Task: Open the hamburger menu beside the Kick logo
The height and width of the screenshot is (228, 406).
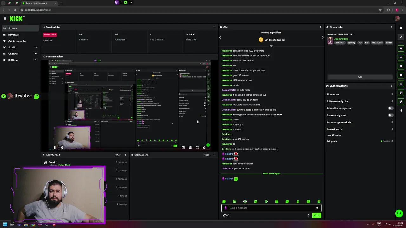Action: [x=5, y=19]
